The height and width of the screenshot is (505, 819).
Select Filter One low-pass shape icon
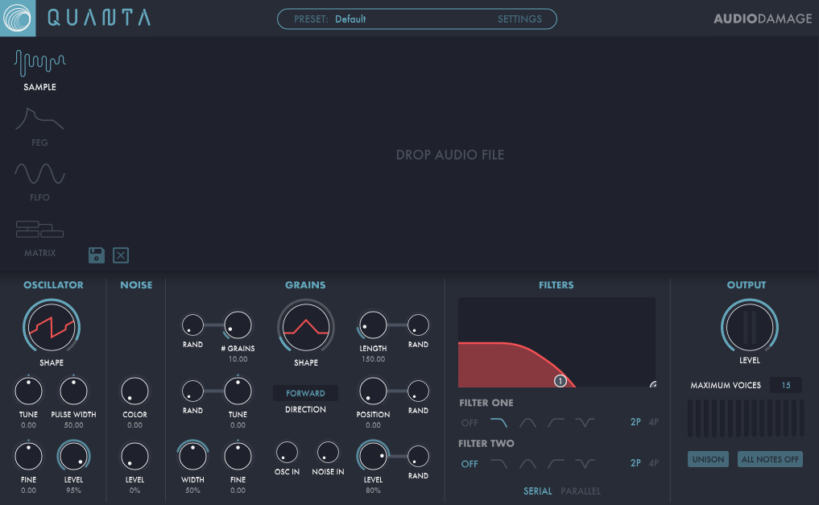click(x=498, y=422)
